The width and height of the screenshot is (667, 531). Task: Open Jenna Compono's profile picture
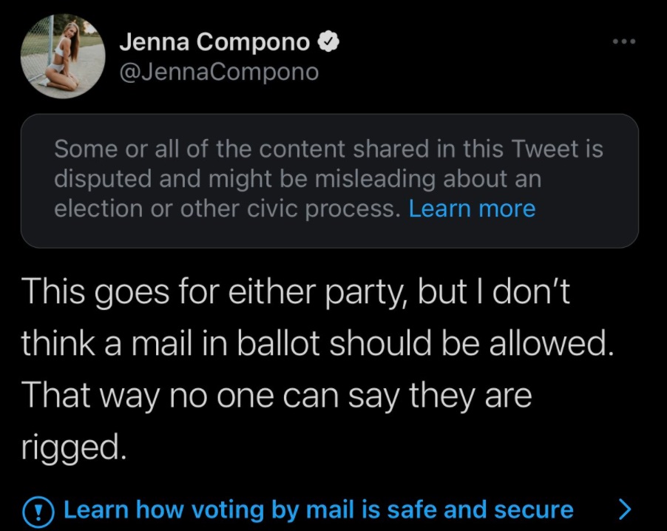[63, 56]
